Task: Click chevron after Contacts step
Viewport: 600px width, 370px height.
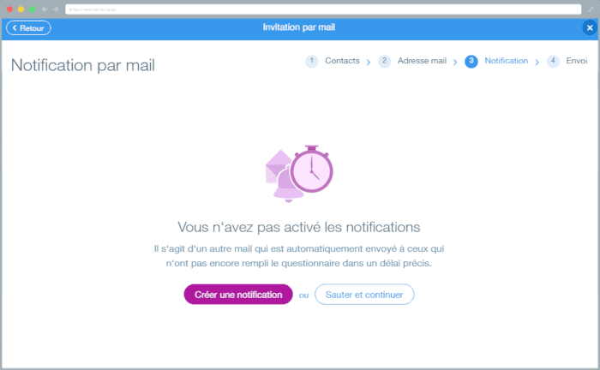Action: tap(369, 62)
